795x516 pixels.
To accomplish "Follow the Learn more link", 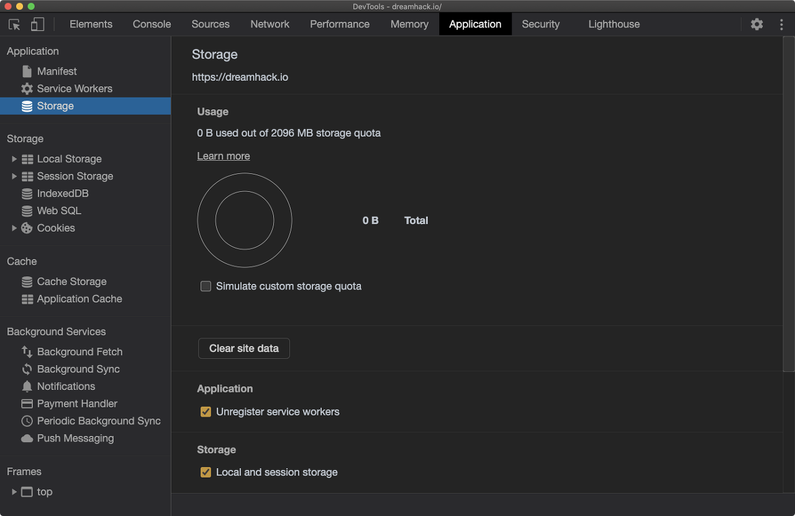I will click(224, 156).
